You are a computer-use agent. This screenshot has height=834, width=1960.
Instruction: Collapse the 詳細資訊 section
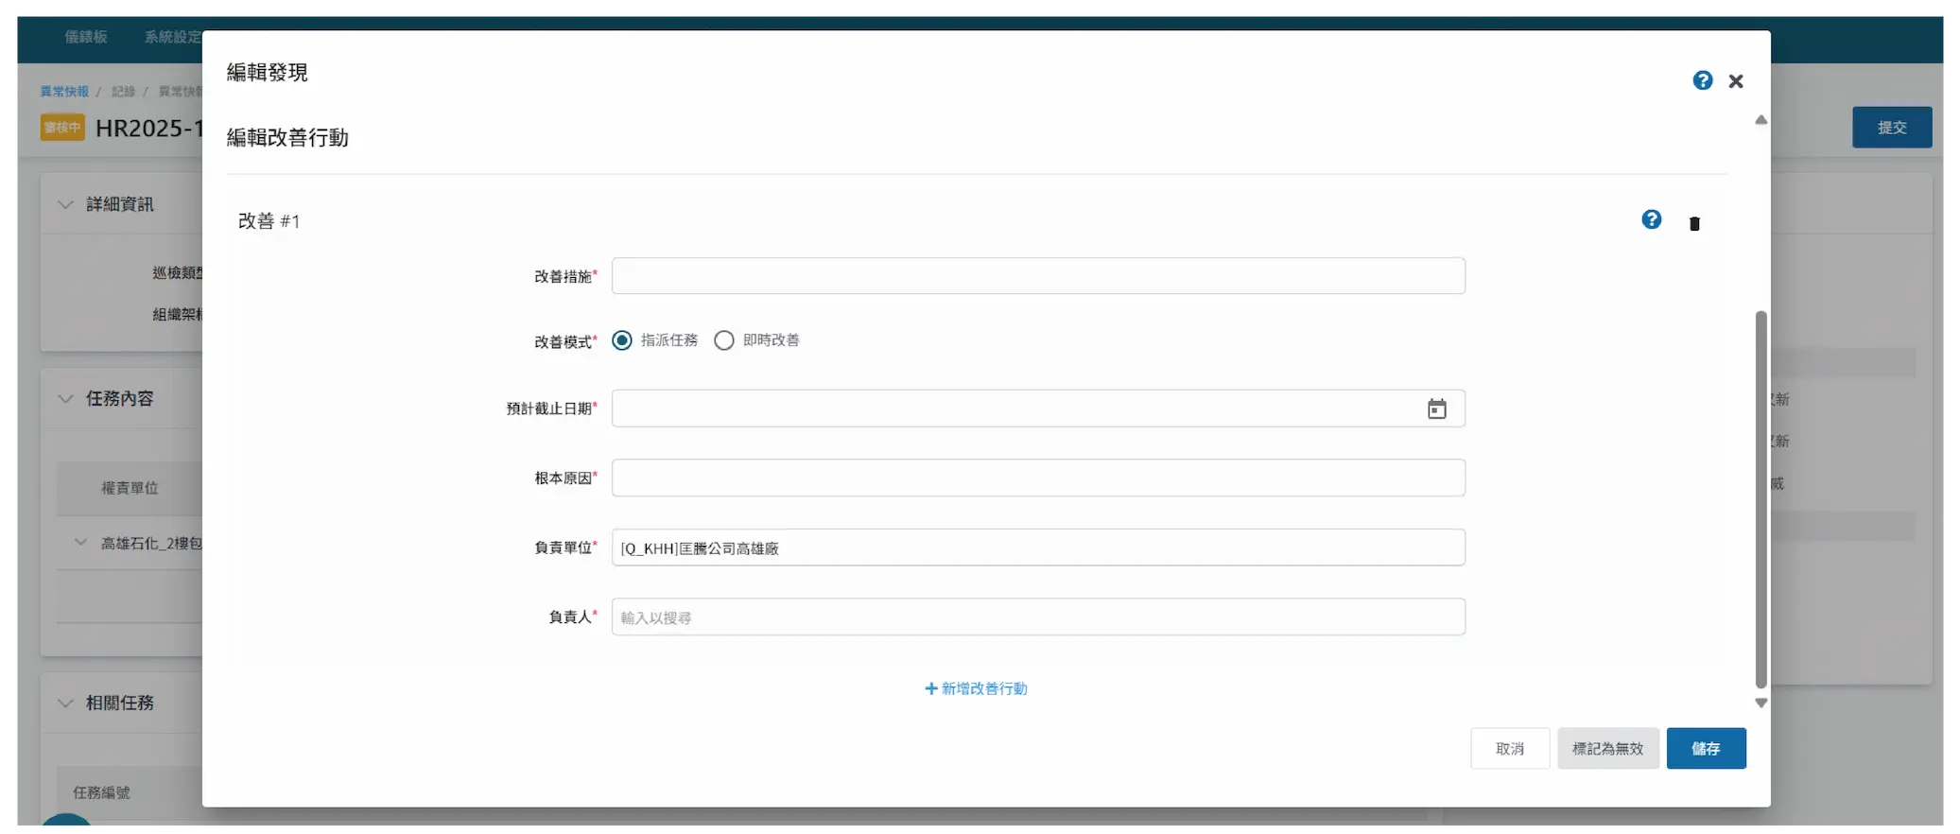tap(65, 204)
